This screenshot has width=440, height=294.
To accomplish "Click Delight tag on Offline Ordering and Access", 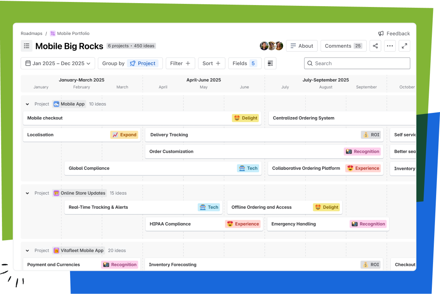I will pos(327,207).
